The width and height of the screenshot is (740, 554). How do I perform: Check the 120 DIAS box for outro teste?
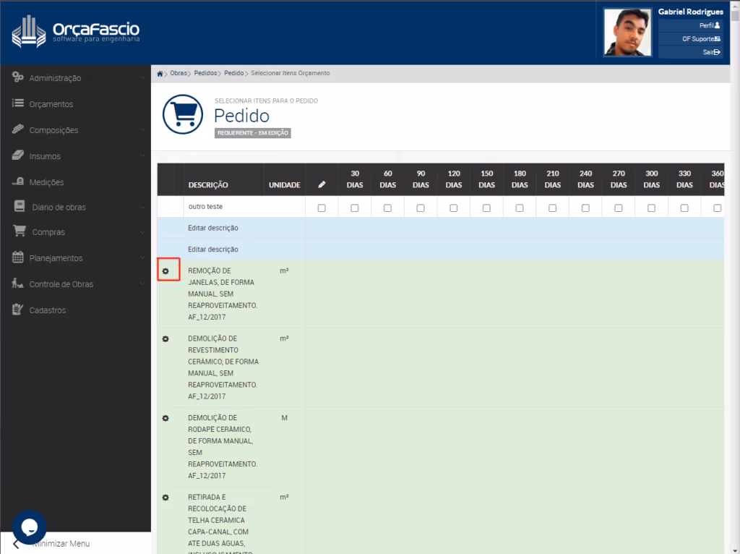(x=454, y=208)
